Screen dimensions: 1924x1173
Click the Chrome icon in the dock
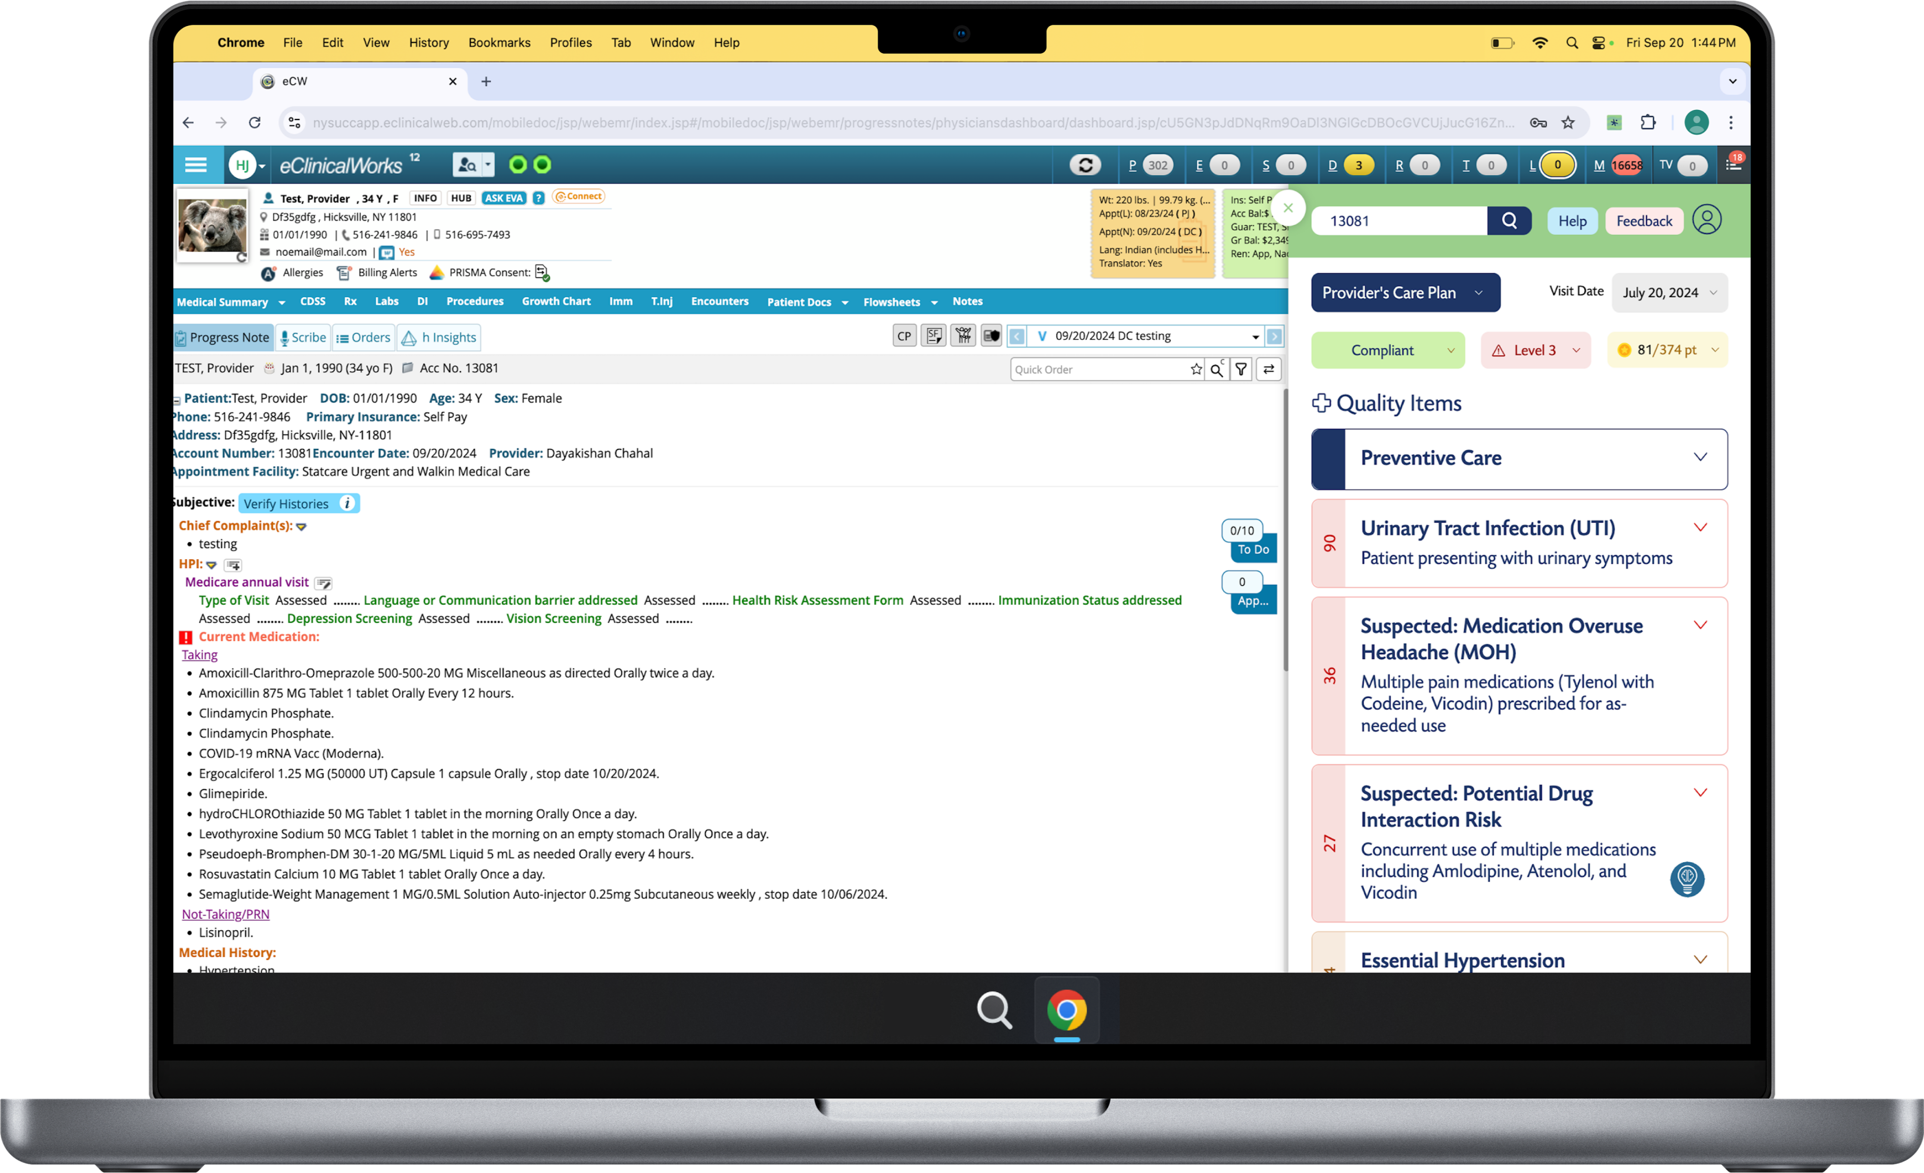coord(1067,1010)
